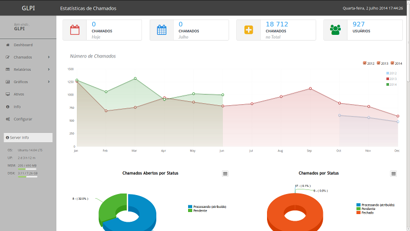Image resolution: width=410 pixels, height=231 pixels.
Task: Click the Ativos monitor icon in sidebar
Action: [x=8, y=94]
